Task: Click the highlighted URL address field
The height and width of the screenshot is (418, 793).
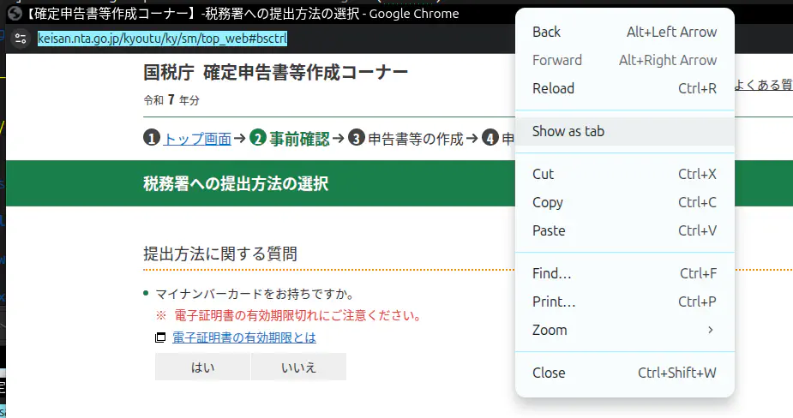Action: [163, 39]
